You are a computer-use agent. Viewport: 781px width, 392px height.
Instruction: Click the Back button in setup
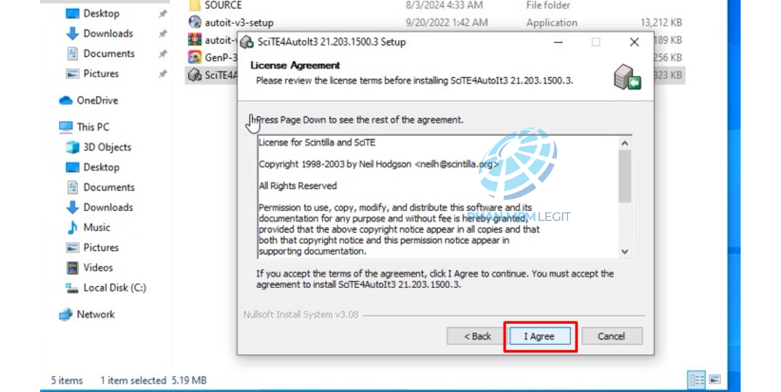478,336
